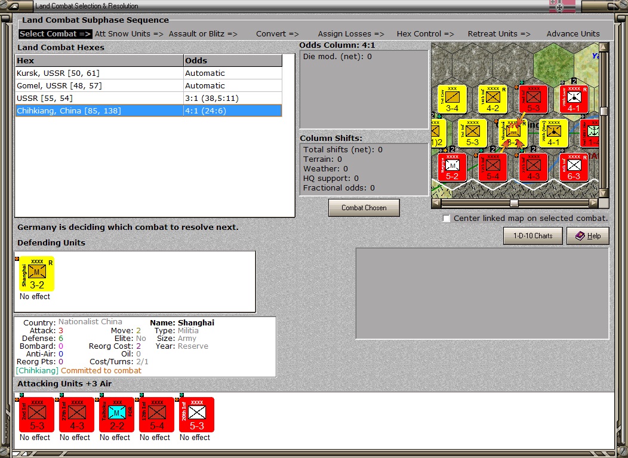Click the Retreat Units subphase label

pos(499,34)
